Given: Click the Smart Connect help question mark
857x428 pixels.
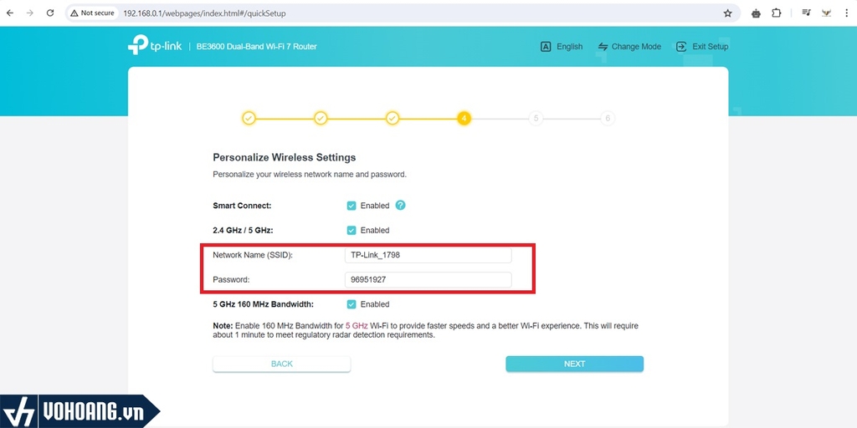Looking at the screenshot, I should point(400,205).
